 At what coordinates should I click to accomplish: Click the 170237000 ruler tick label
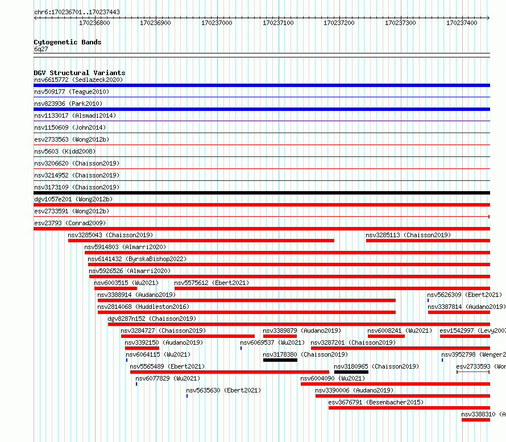click(x=217, y=23)
